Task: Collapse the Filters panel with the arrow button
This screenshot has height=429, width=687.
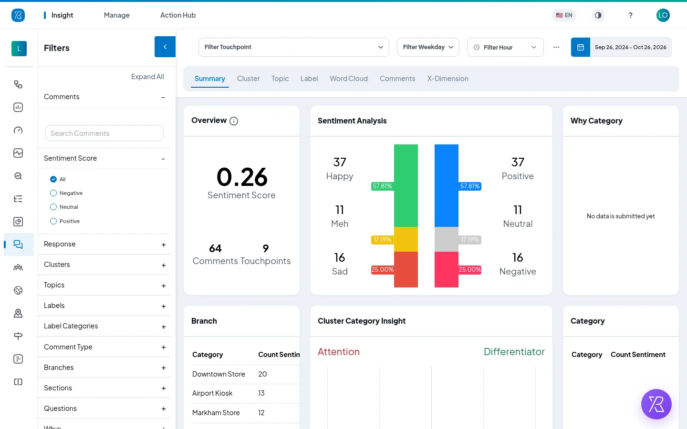Action: [x=165, y=47]
